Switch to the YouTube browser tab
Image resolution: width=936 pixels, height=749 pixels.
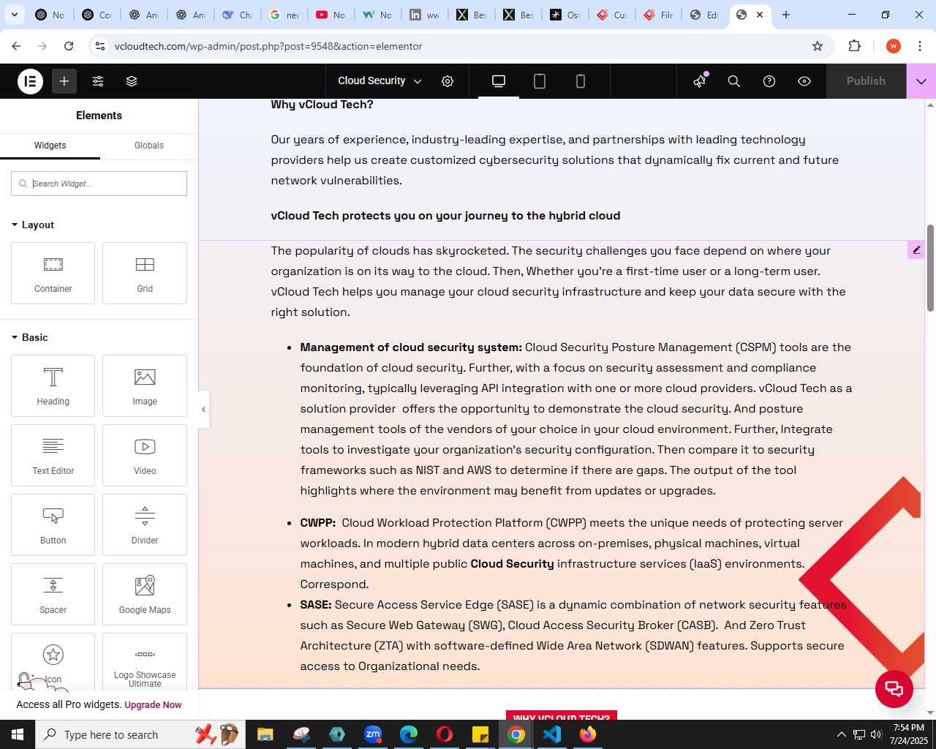pyautogui.click(x=331, y=15)
